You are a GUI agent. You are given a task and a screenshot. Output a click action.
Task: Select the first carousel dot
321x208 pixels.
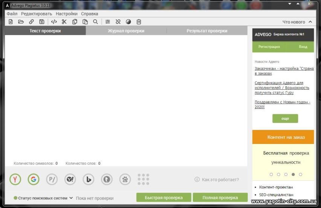click(x=271, y=174)
